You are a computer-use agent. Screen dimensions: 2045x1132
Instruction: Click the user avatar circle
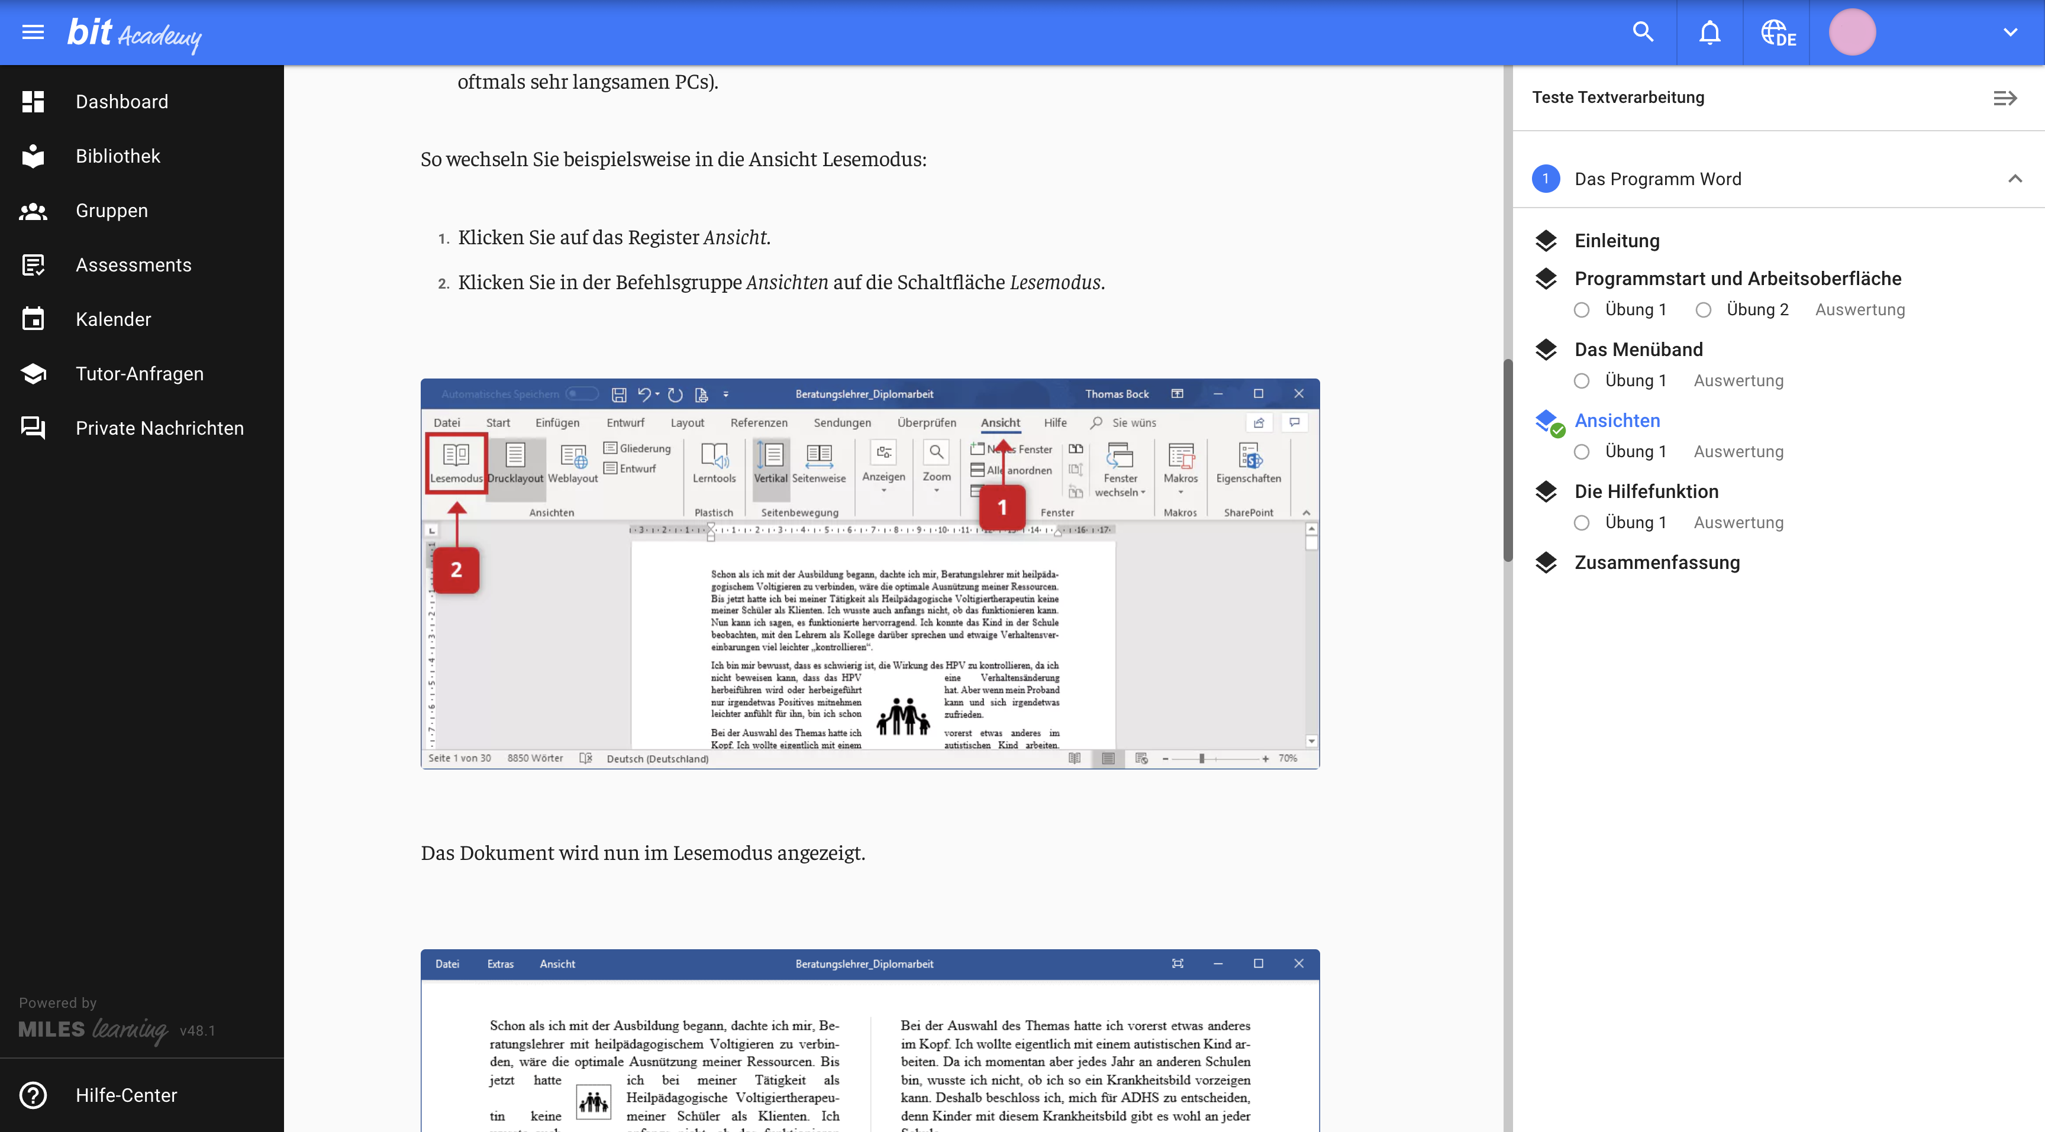tap(1852, 33)
